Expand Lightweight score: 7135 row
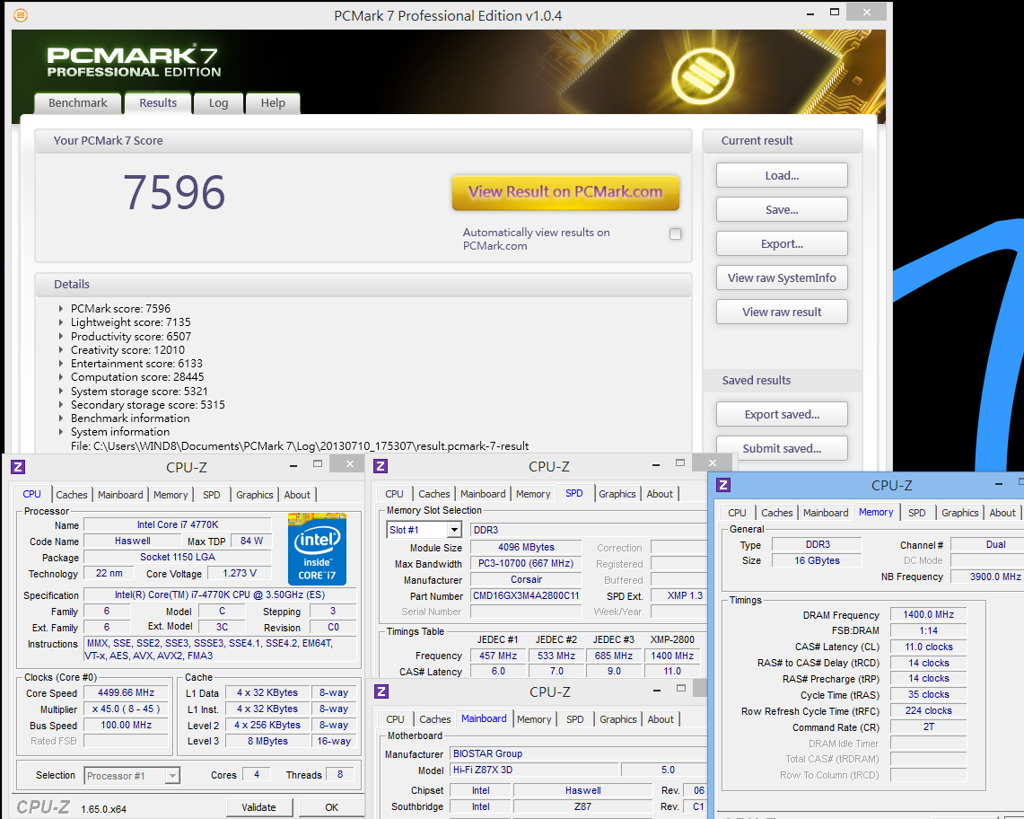1024x819 pixels. click(x=61, y=322)
